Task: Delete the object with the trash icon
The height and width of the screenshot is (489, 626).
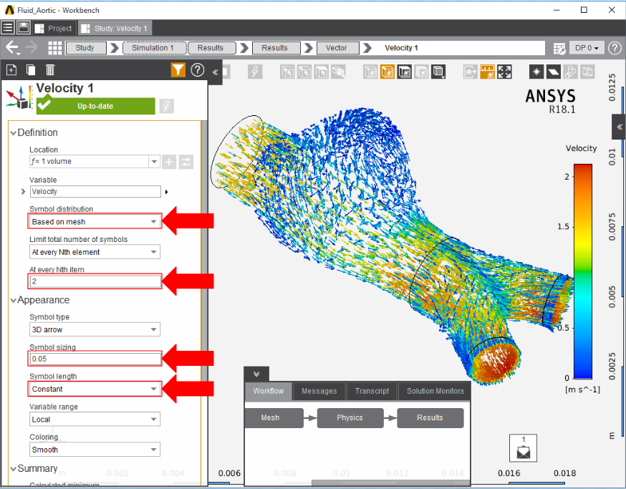Action: (x=50, y=70)
